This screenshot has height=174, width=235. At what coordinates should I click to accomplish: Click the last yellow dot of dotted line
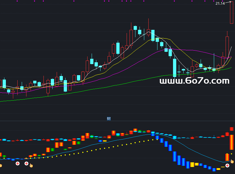231,154
